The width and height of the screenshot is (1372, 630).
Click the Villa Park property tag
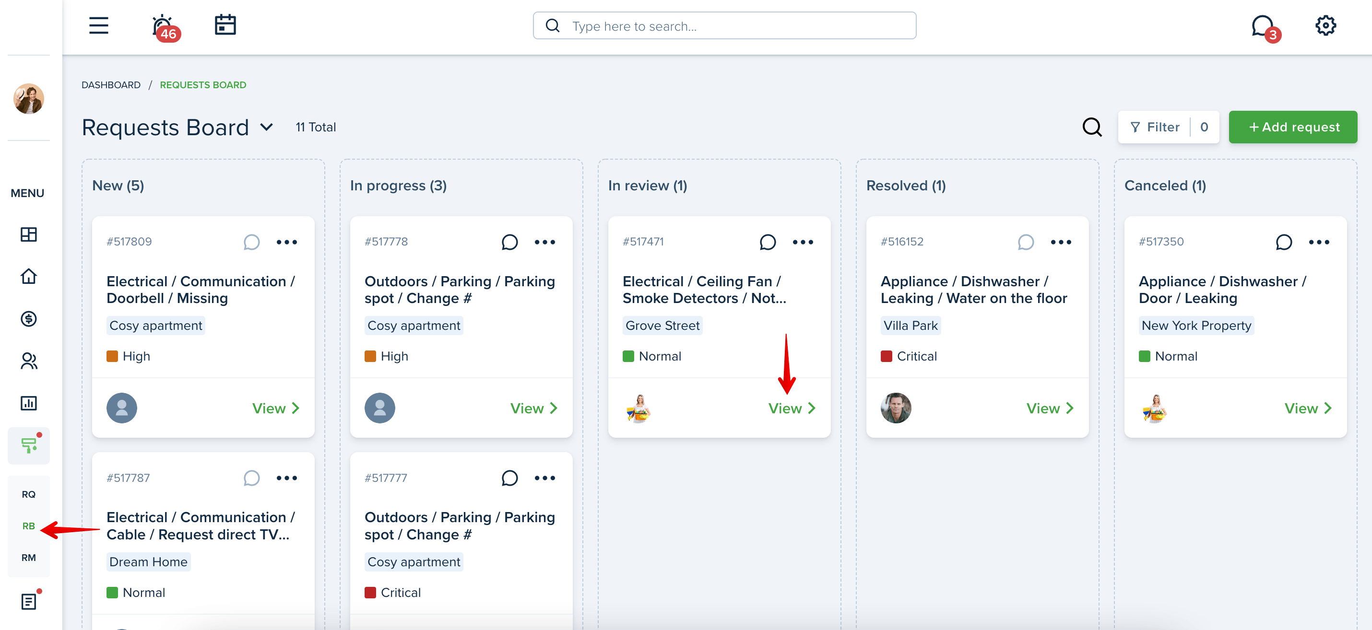point(911,326)
